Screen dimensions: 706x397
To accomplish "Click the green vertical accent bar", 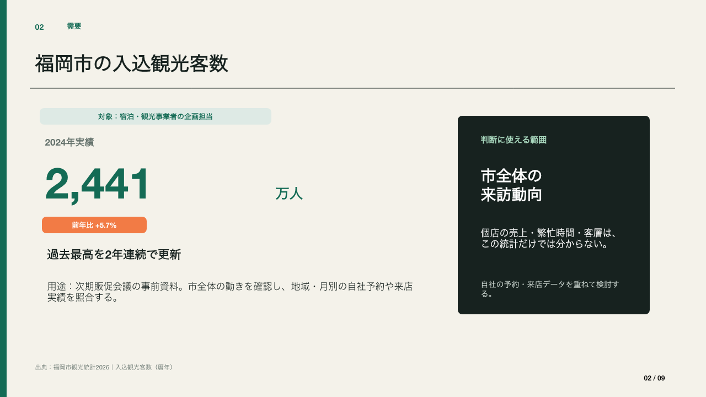I will [x=3, y=198].
